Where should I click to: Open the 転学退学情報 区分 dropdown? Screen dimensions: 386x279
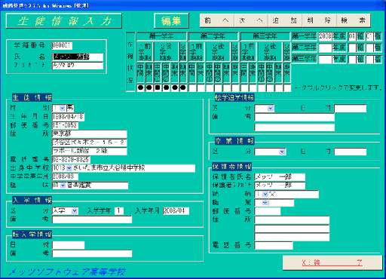point(271,109)
